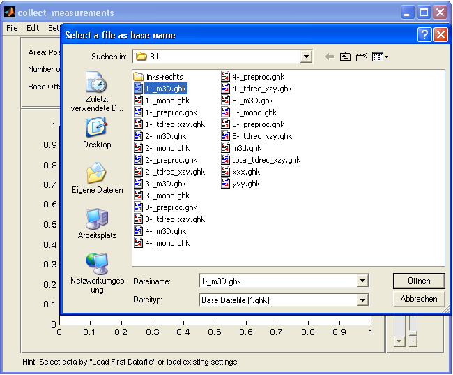Open the view menu icon
Viewport: 453px width, 375px height.
coord(380,57)
